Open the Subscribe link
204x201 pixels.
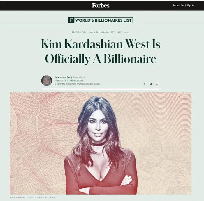click(178, 5)
